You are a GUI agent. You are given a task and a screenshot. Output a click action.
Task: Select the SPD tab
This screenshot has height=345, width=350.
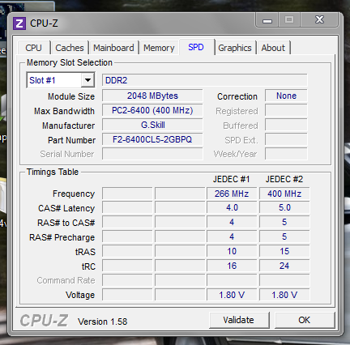click(196, 47)
